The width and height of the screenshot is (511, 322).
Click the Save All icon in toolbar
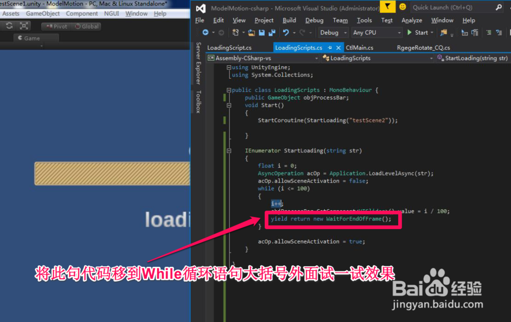[272, 32]
